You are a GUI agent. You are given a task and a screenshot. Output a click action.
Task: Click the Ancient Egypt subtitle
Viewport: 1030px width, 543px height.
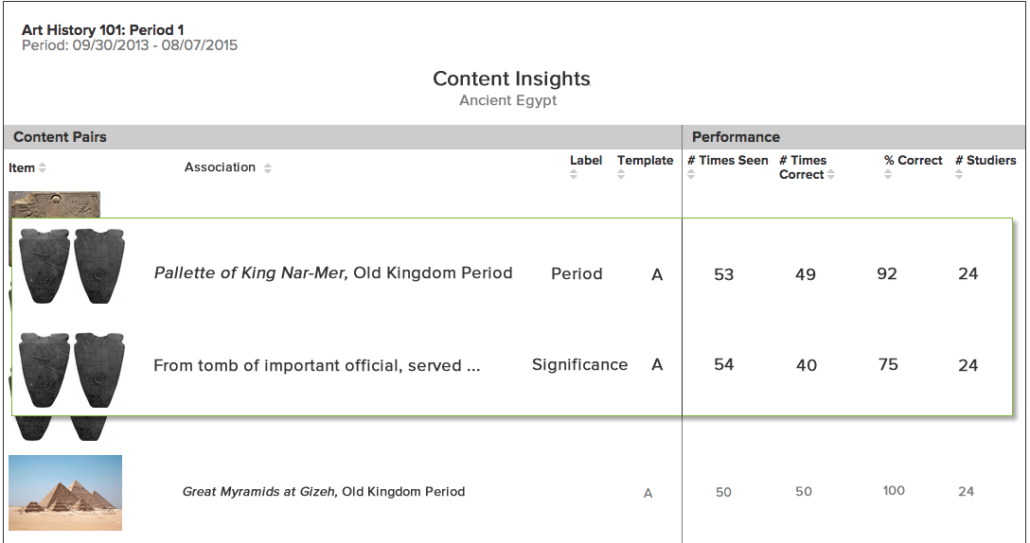(x=508, y=100)
